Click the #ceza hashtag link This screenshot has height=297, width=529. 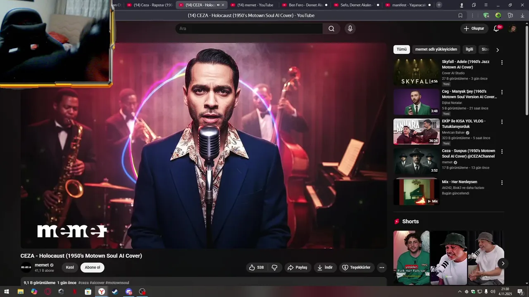(83, 283)
